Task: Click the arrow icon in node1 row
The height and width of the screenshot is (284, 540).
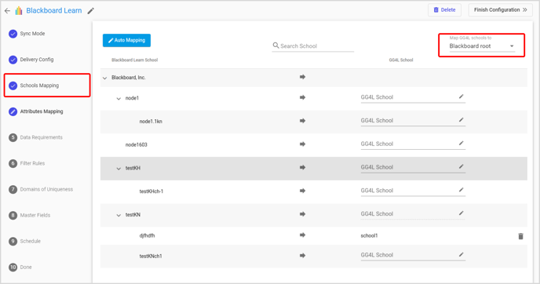Action: (302, 97)
